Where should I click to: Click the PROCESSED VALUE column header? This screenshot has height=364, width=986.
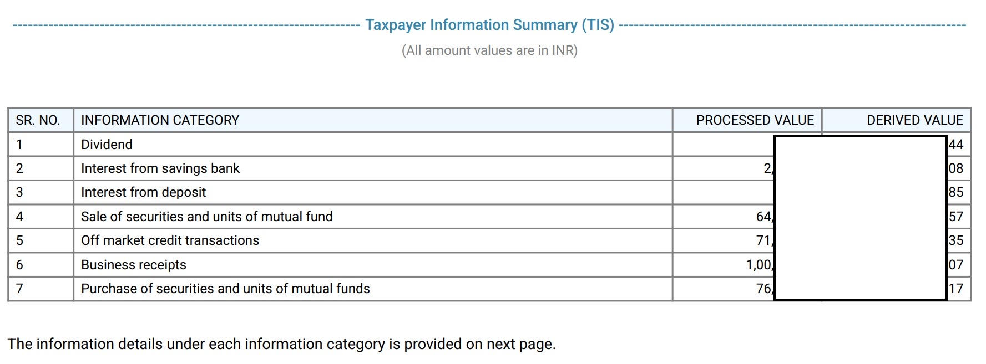click(755, 120)
